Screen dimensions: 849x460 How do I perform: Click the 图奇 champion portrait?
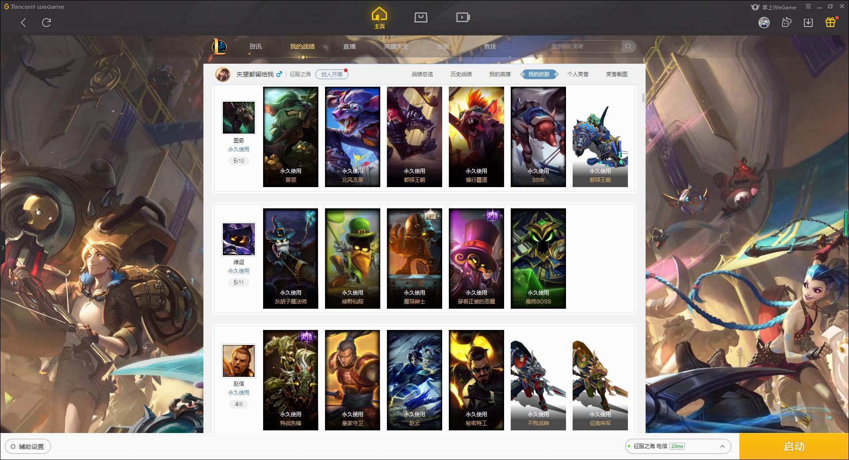click(239, 117)
